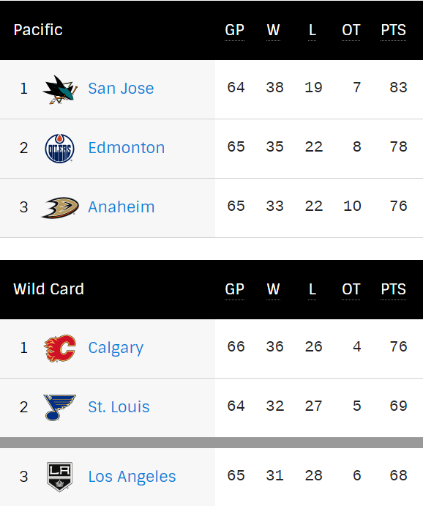This screenshot has height=506, width=423.
Task: Click the Pacific table PTS column header
Action: 393,30
